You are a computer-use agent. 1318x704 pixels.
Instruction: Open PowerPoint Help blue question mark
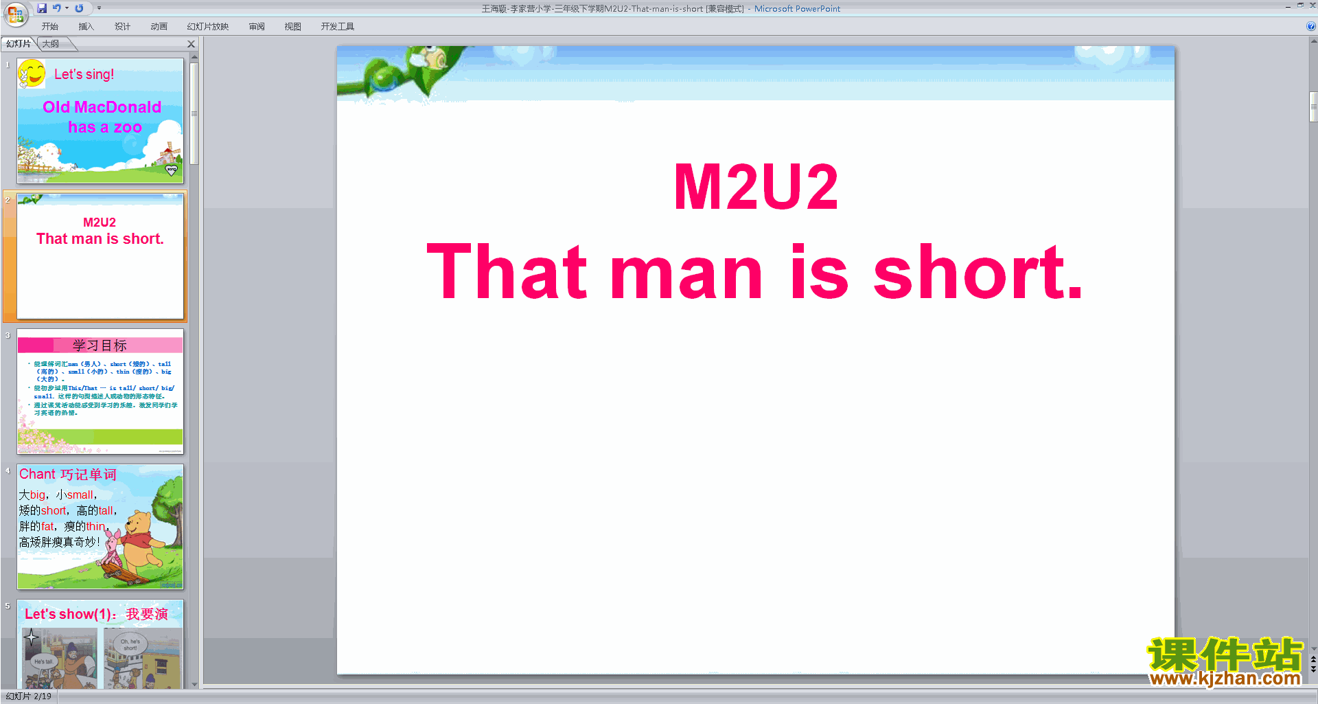(1310, 26)
